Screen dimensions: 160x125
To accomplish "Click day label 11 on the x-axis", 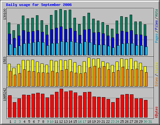I will tap(56, 122).
